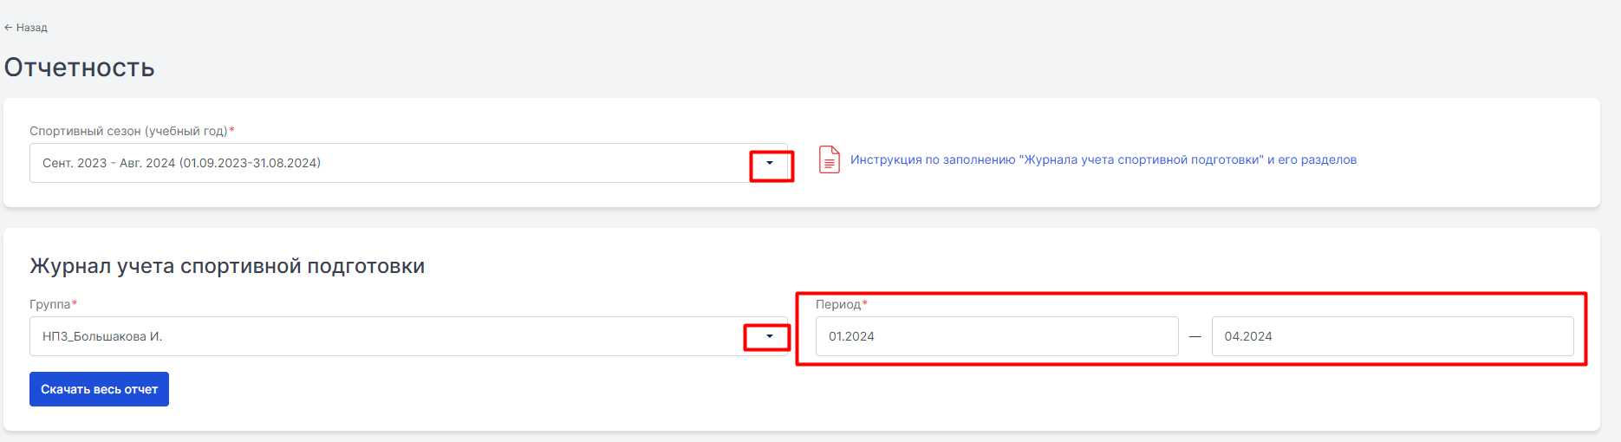Image resolution: width=1621 pixels, height=442 pixels.
Task: Click the red asterisk after Спортивный сезон label
Action: (x=231, y=129)
